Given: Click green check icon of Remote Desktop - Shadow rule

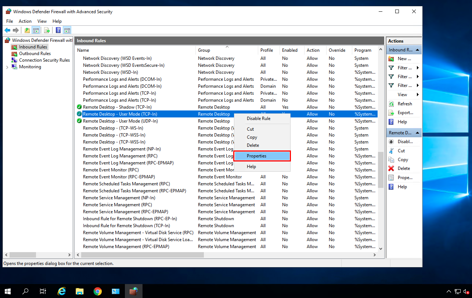Looking at the screenshot, I should click(x=79, y=107).
